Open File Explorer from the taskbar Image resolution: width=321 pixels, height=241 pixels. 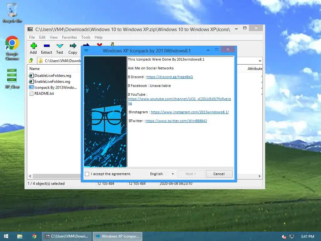(x=20, y=236)
